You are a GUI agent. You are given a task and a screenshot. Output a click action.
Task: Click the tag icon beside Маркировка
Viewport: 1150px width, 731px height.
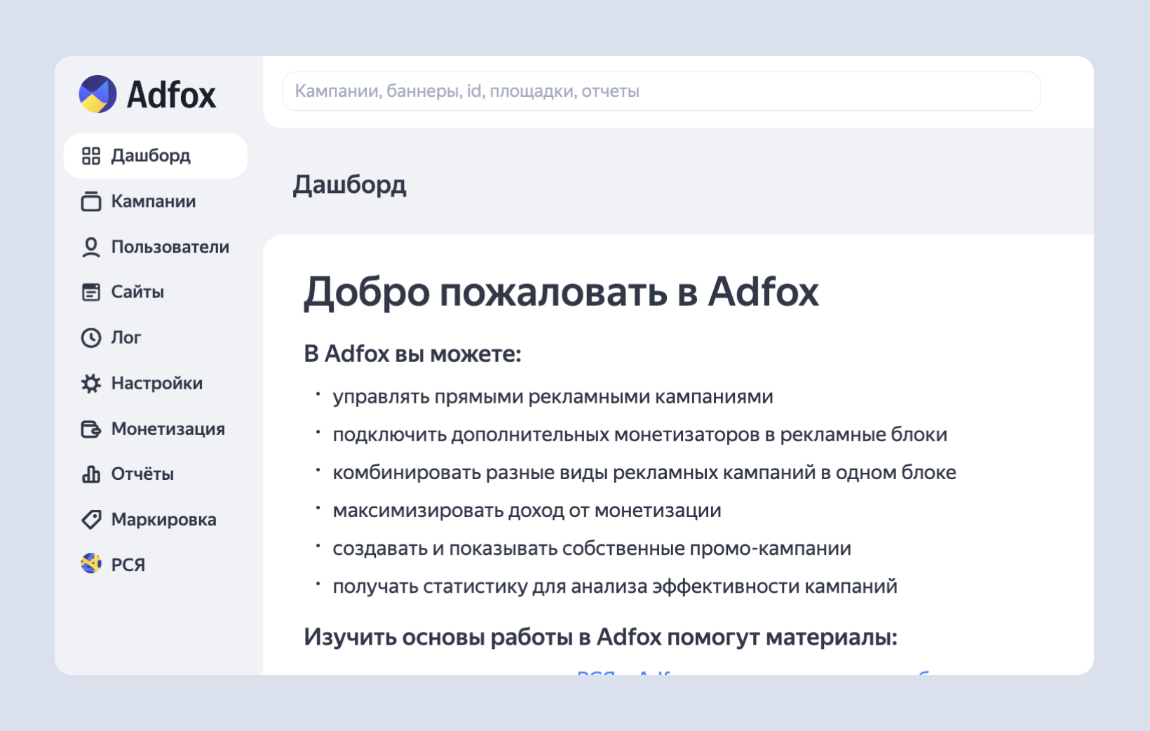91,519
